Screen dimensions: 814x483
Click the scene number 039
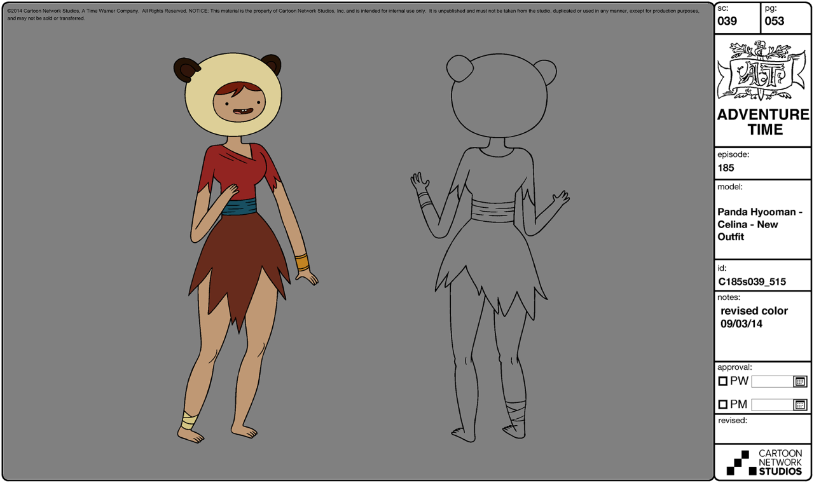[727, 21]
